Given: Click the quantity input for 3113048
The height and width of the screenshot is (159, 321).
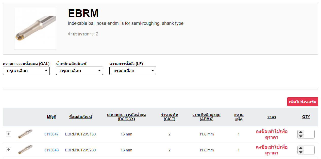Looking at the screenshot, I should (x=309, y=150).
